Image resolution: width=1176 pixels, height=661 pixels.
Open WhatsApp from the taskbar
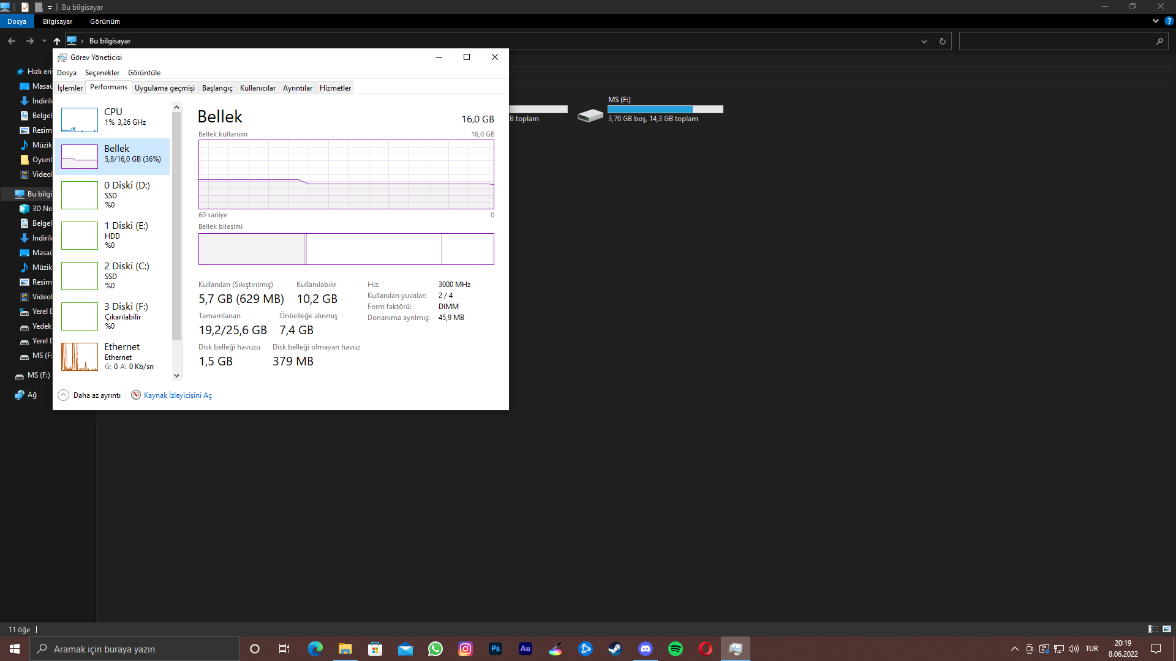click(x=435, y=649)
